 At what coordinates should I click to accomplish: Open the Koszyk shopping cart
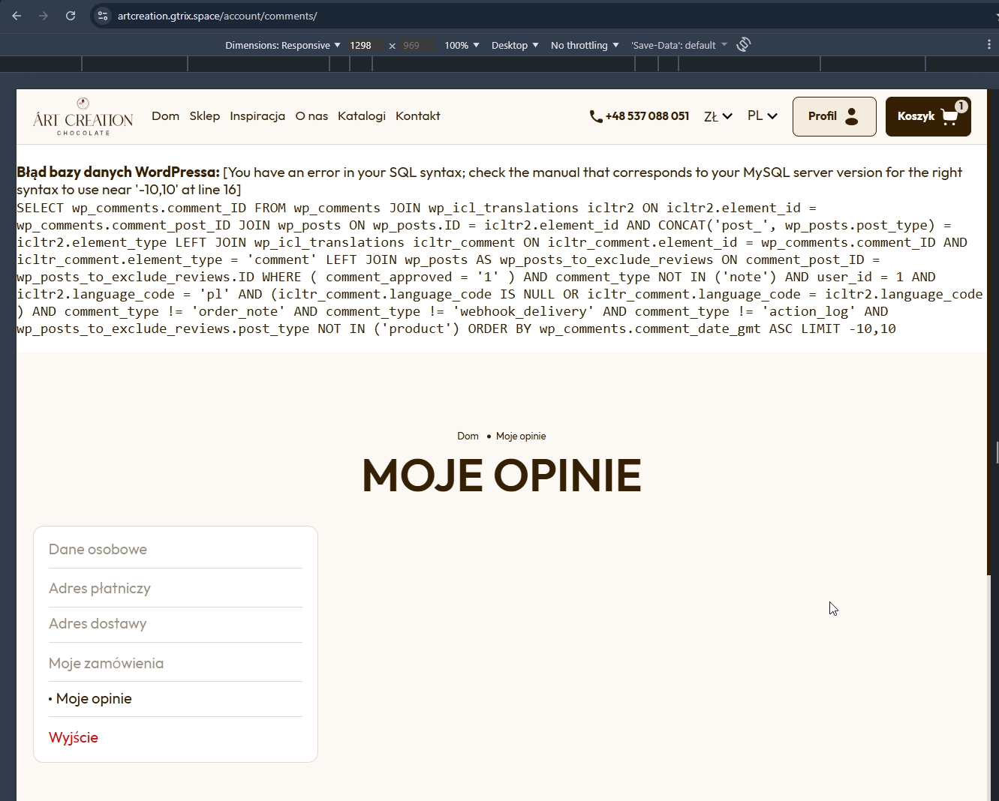pos(928,116)
